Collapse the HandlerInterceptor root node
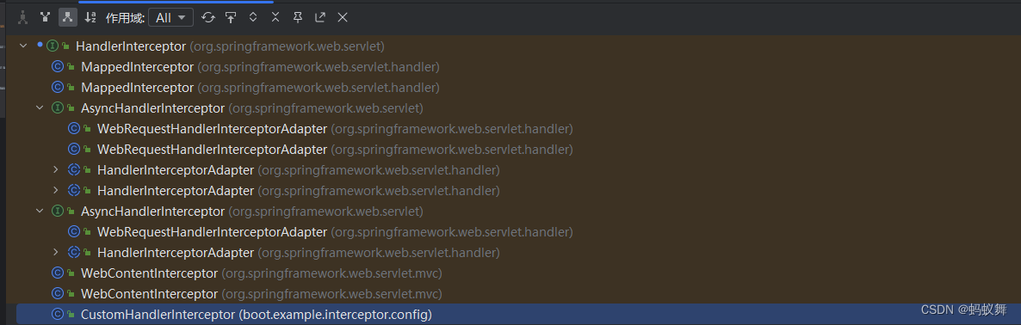The image size is (1021, 325). click(24, 46)
